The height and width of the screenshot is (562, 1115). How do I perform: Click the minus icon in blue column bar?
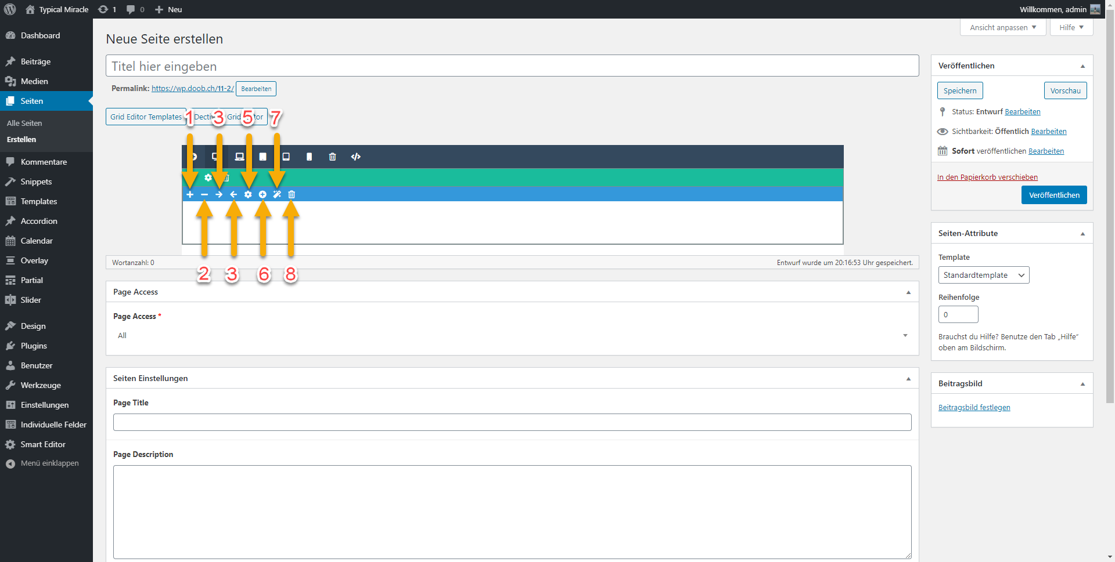(204, 194)
